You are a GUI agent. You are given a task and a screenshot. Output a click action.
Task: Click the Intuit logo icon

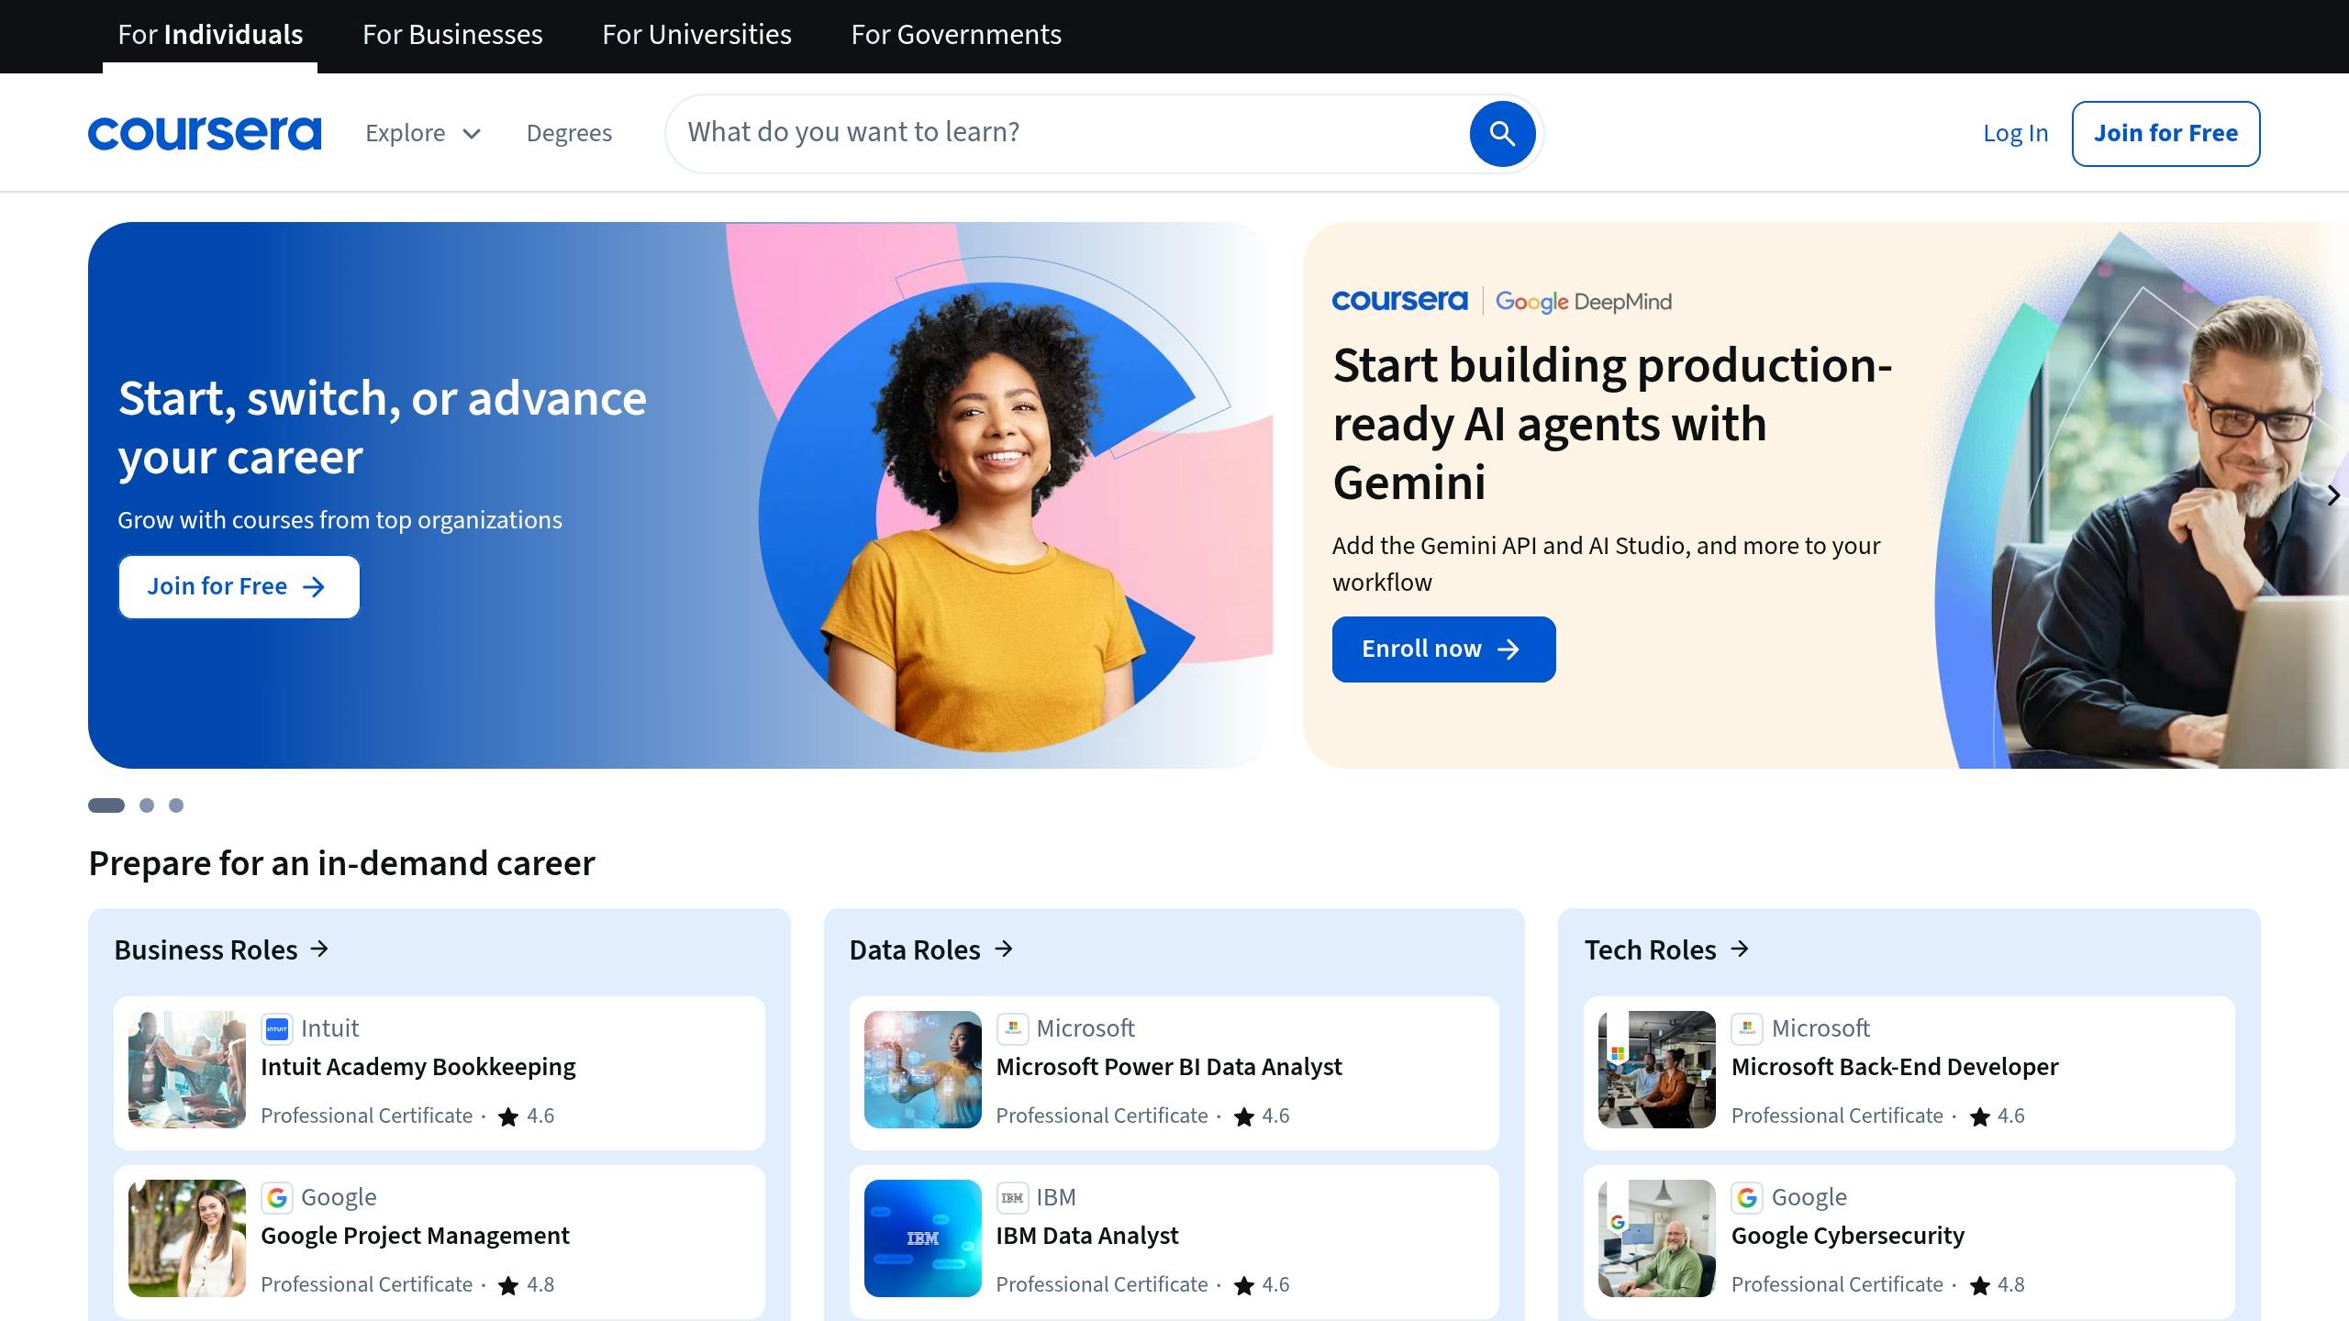pos(277,1028)
